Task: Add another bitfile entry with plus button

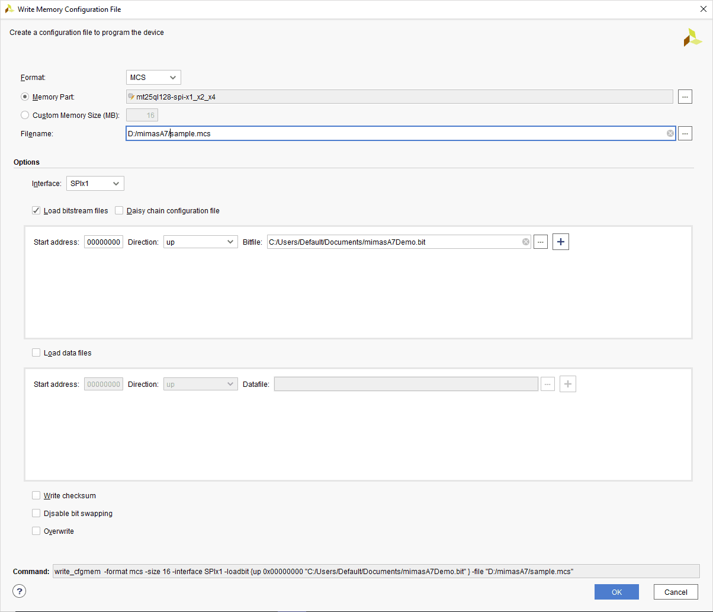Action: 560,242
